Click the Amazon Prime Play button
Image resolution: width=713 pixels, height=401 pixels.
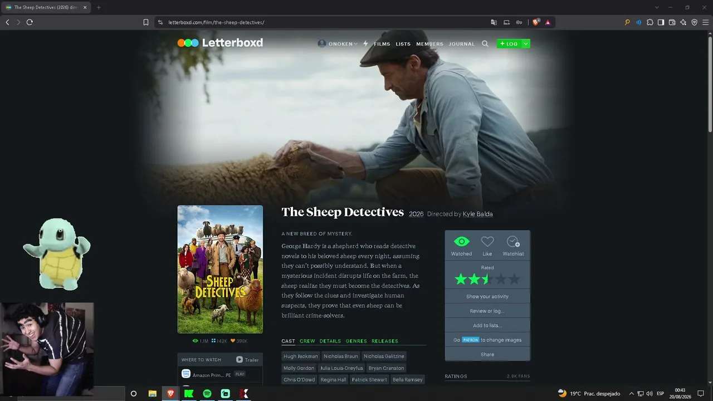click(240, 374)
